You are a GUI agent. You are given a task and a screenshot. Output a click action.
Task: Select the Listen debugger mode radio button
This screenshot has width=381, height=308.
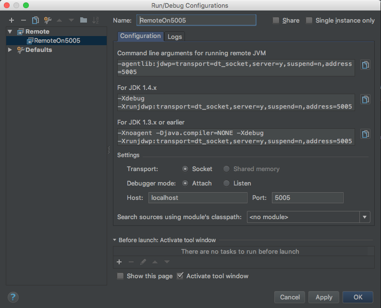[227, 183]
